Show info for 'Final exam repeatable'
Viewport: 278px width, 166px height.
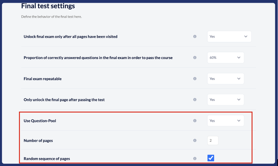pos(195,79)
